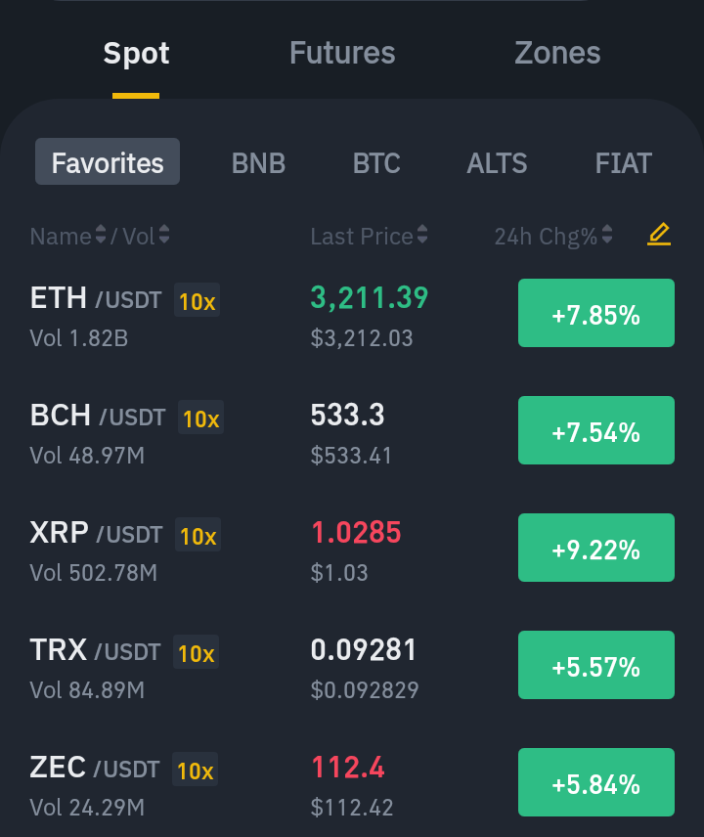Sort by 24h Chg% arrows
This screenshot has height=837, width=704.
click(x=607, y=235)
